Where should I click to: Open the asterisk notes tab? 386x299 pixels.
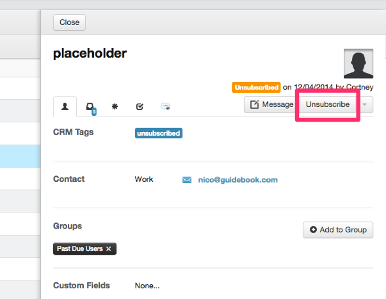115,106
